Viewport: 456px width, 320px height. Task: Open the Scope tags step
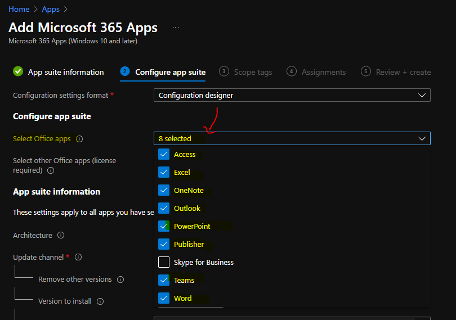tap(245, 72)
